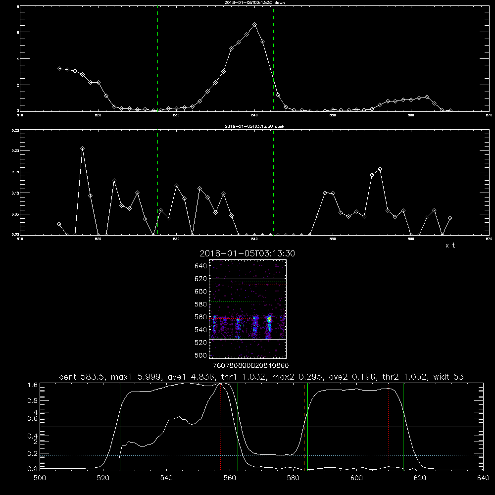The width and height of the screenshot is (495, 495).
Task: Click the last diamond marker of dusk curve
Action: coord(450,218)
